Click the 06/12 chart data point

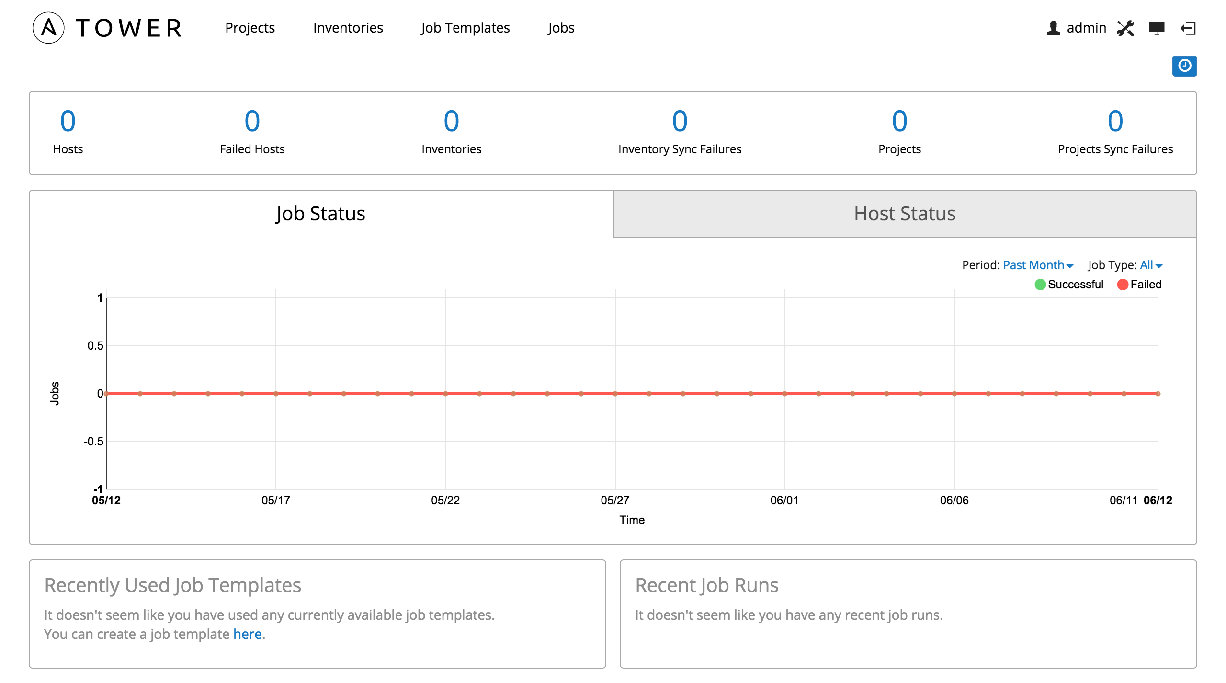click(x=1158, y=394)
